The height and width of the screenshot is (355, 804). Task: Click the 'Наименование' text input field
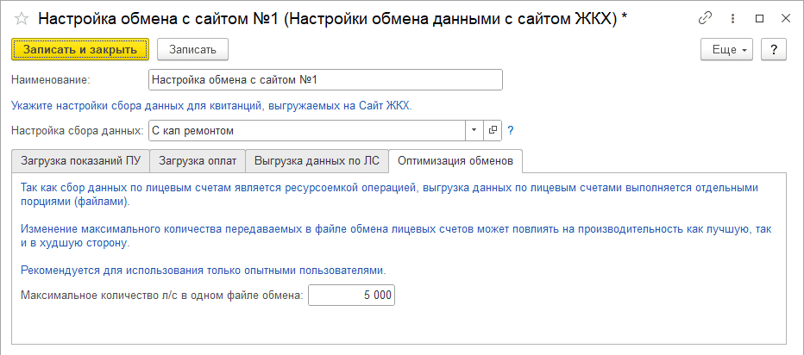coord(324,80)
